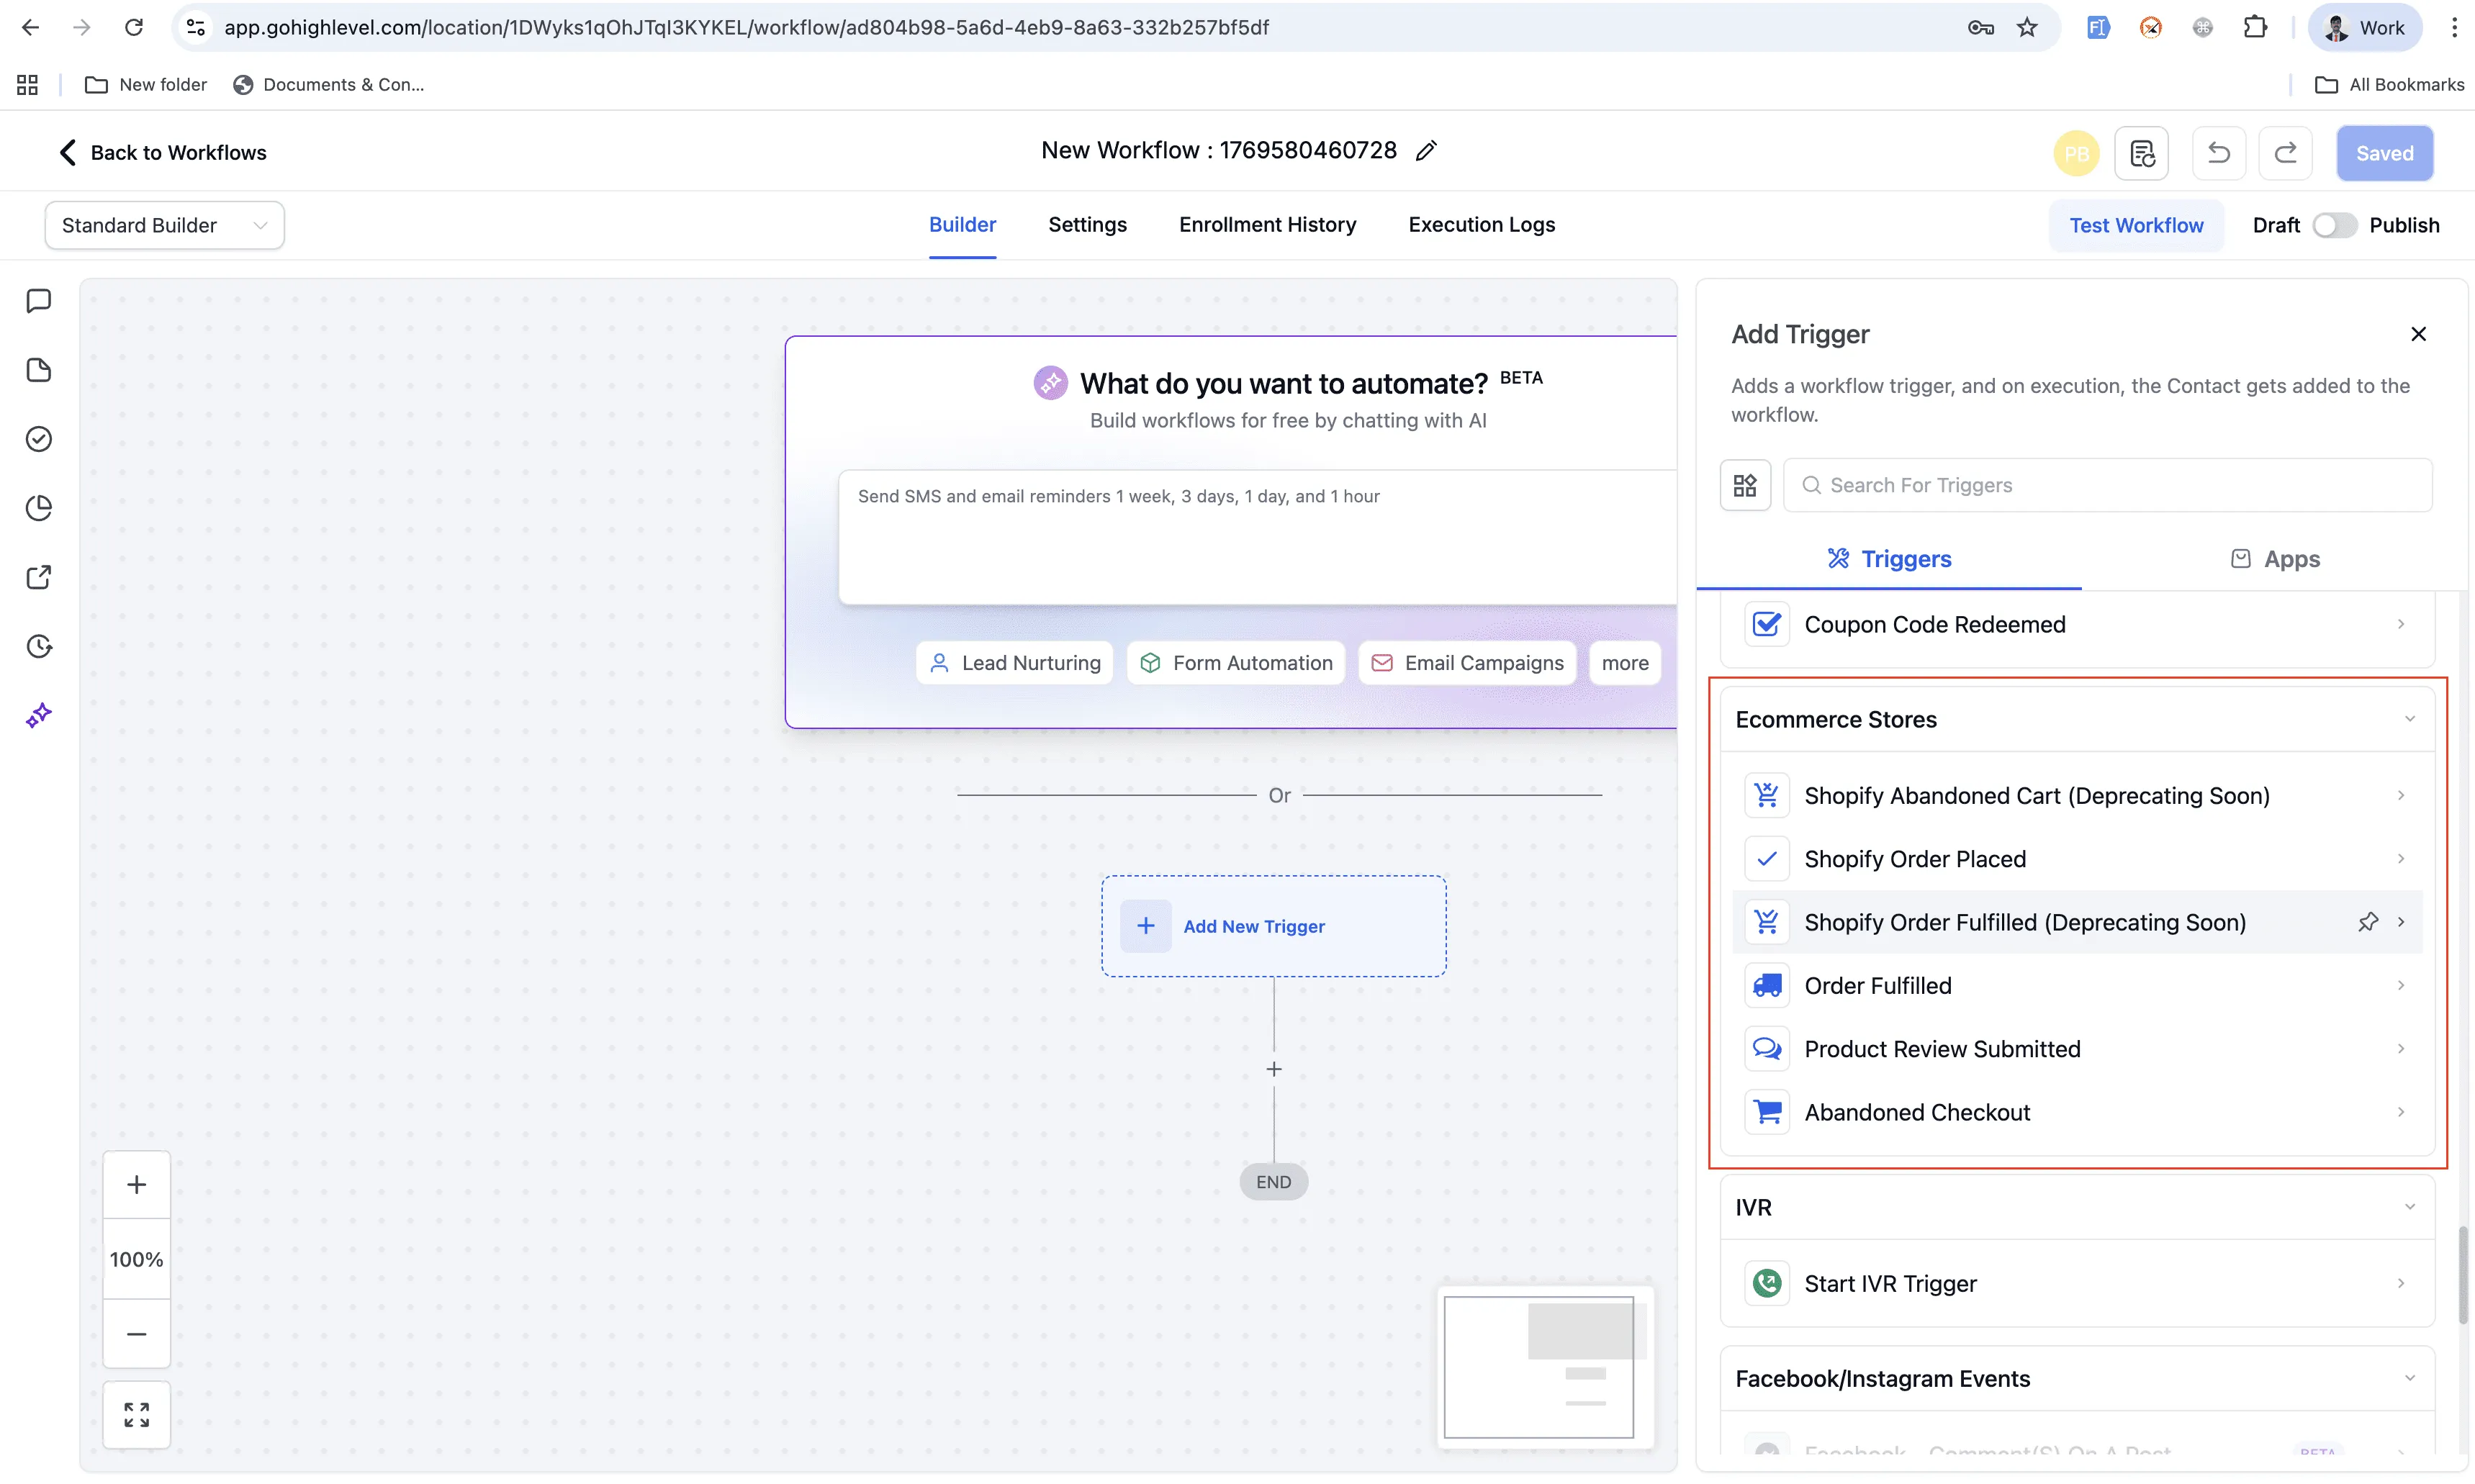Click Add New Trigger on the canvas

1273,925
